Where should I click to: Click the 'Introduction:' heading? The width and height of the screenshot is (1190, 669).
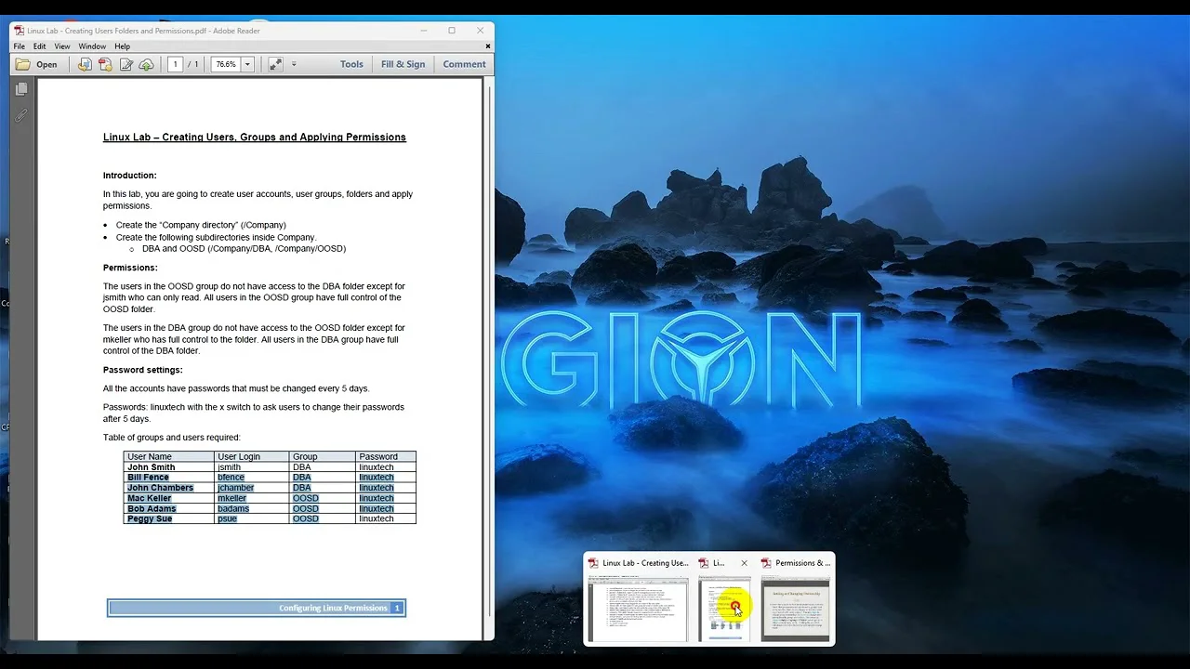[130, 176]
